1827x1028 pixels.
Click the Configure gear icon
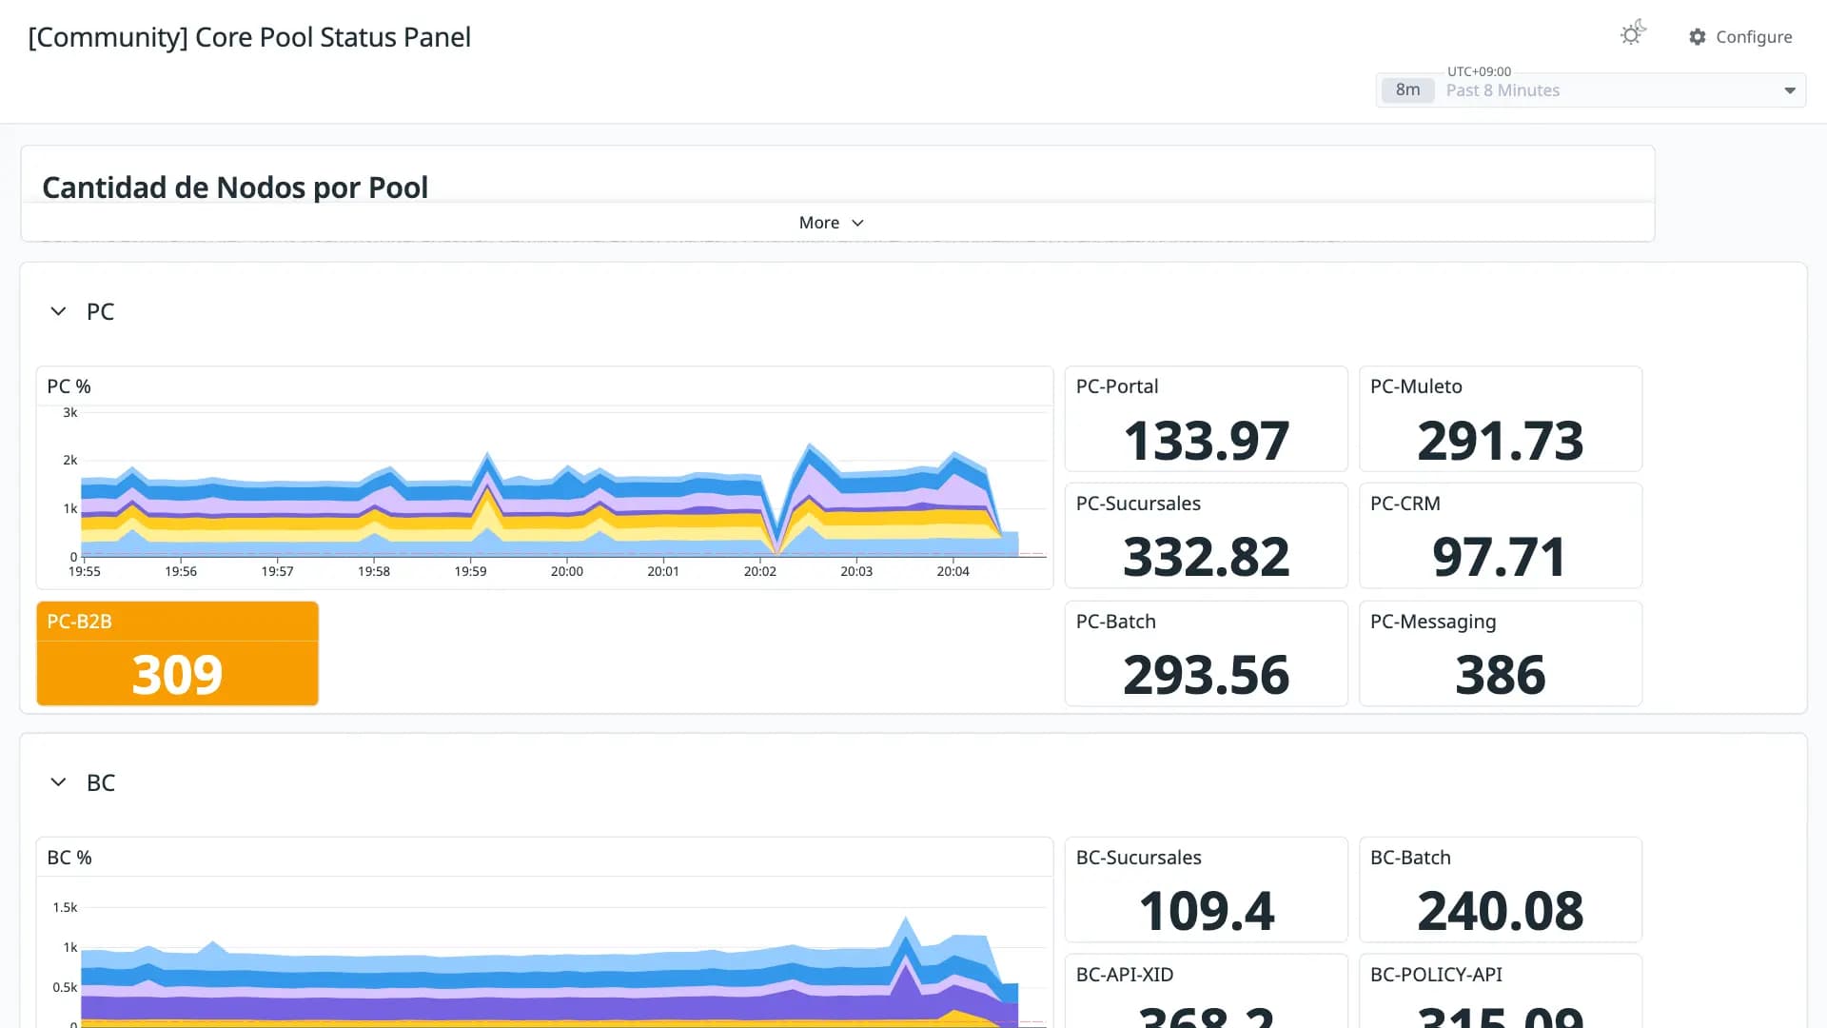[1698, 37]
